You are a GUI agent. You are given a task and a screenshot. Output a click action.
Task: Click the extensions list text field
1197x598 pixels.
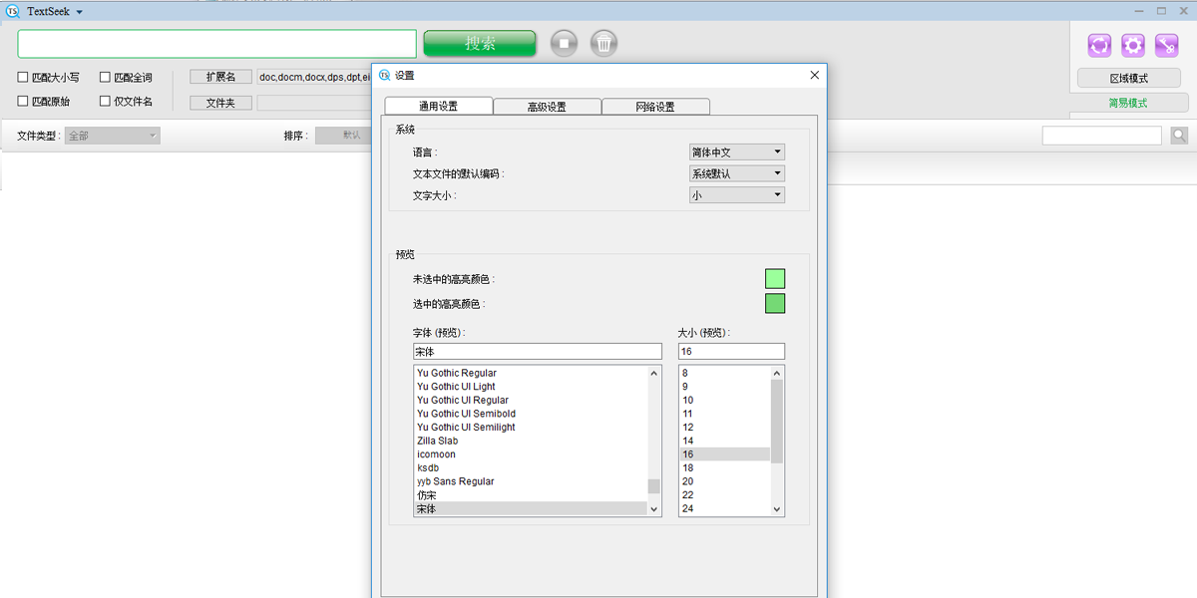pyautogui.click(x=315, y=77)
